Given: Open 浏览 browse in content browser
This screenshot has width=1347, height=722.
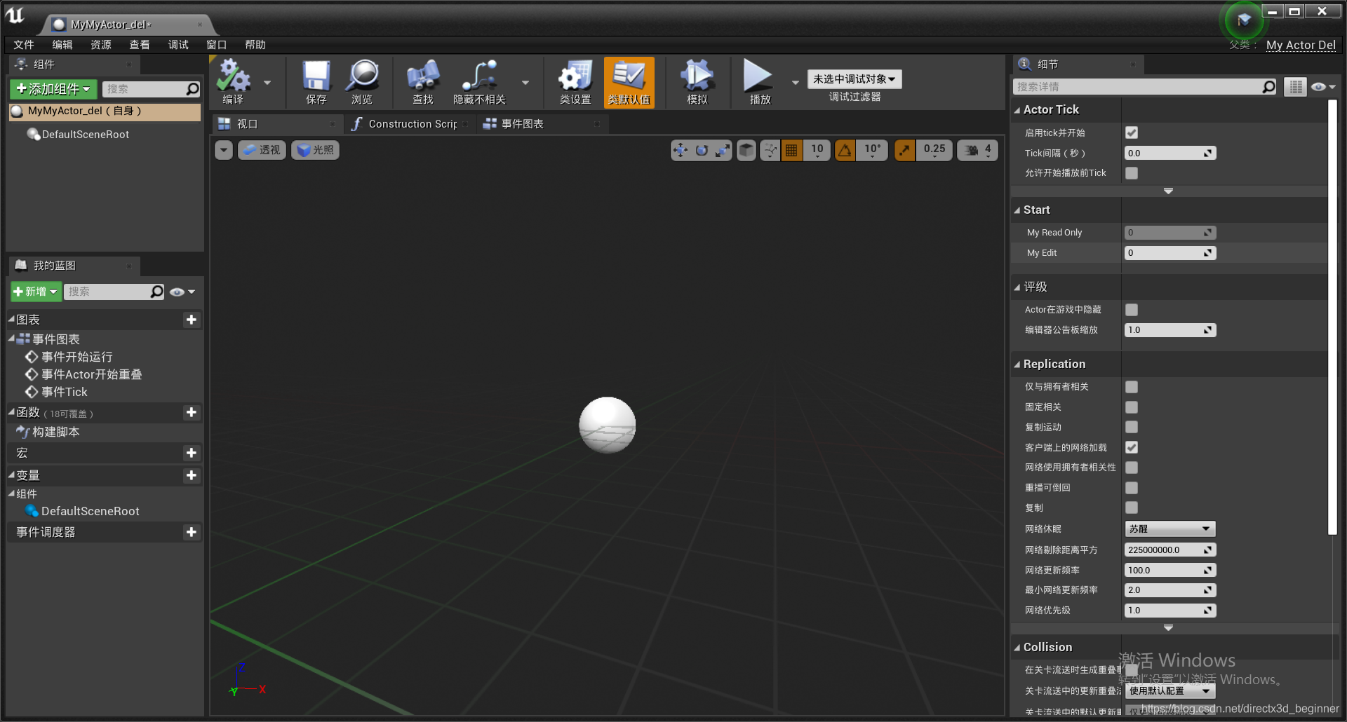Looking at the screenshot, I should tap(362, 82).
